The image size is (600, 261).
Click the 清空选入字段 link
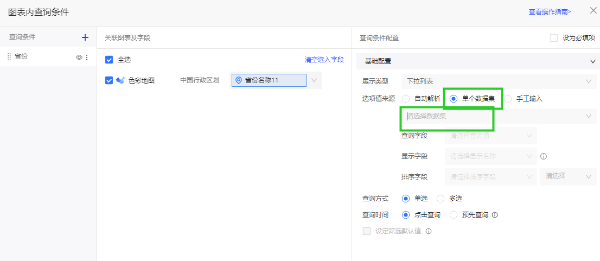tap(324, 60)
